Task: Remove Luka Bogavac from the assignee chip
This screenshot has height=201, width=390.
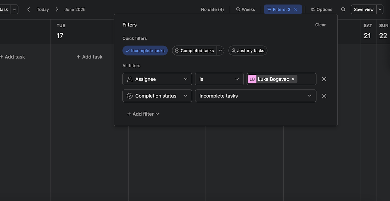Action: pos(293,79)
